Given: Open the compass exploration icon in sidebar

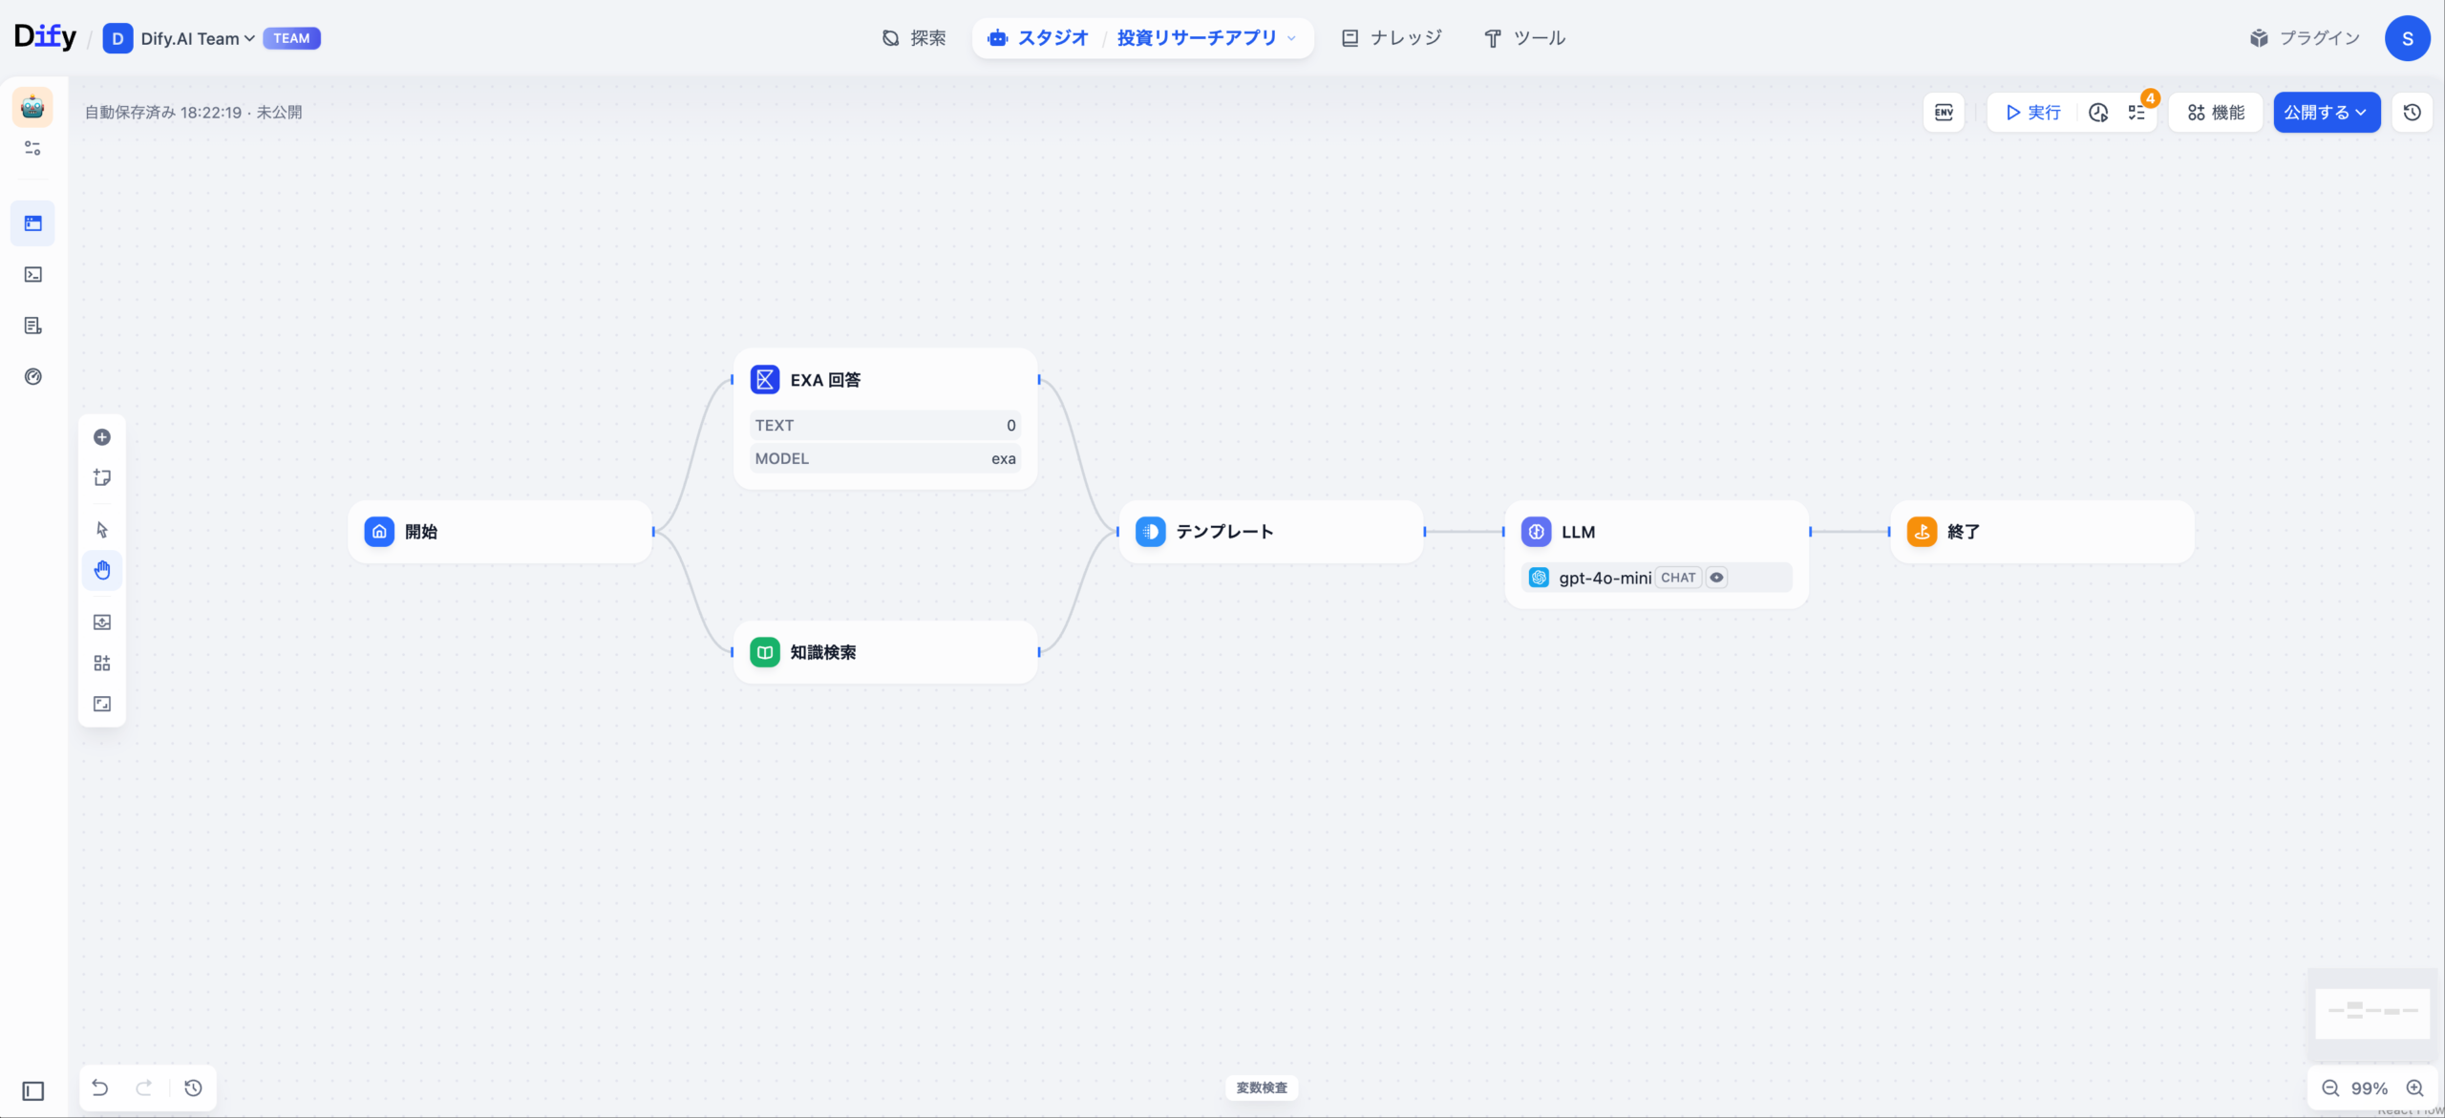Looking at the screenshot, I should point(32,376).
